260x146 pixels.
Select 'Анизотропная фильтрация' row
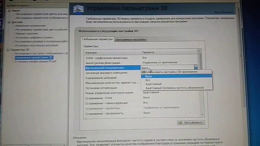click(x=103, y=63)
